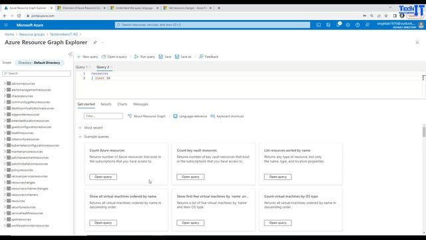The image size is (426, 240).
Task: Open the notifications bell
Action: click(x=338, y=25)
